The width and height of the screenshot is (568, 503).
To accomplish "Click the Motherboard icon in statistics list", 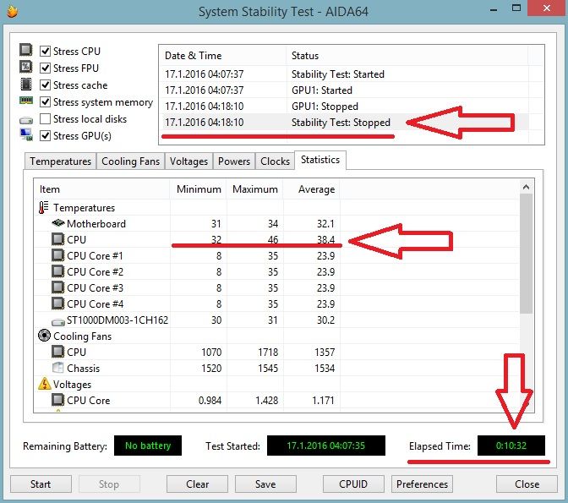I will point(58,223).
